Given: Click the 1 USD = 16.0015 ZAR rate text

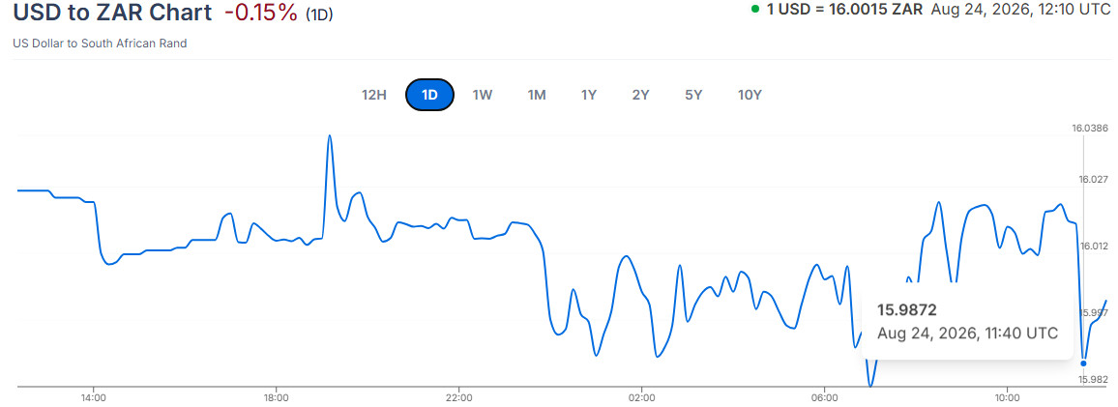Looking at the screenshot, I should [x=845, y=10].
